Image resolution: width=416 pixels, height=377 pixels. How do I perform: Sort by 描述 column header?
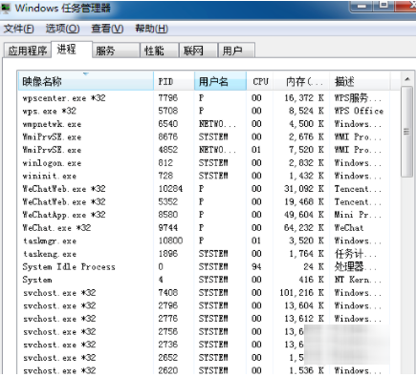[360, 81]
